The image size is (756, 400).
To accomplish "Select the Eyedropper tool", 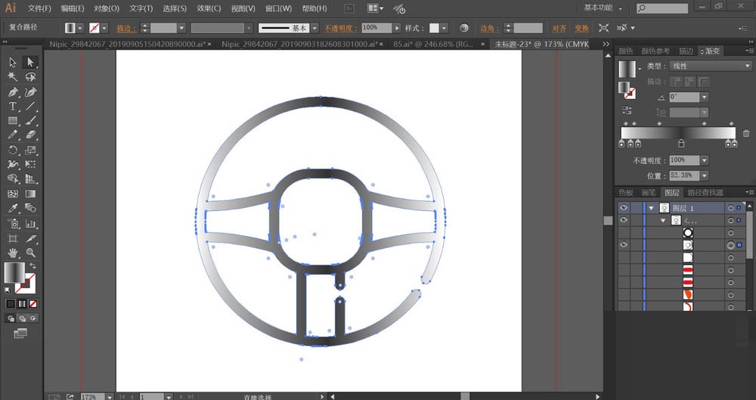I will [13, 208].
